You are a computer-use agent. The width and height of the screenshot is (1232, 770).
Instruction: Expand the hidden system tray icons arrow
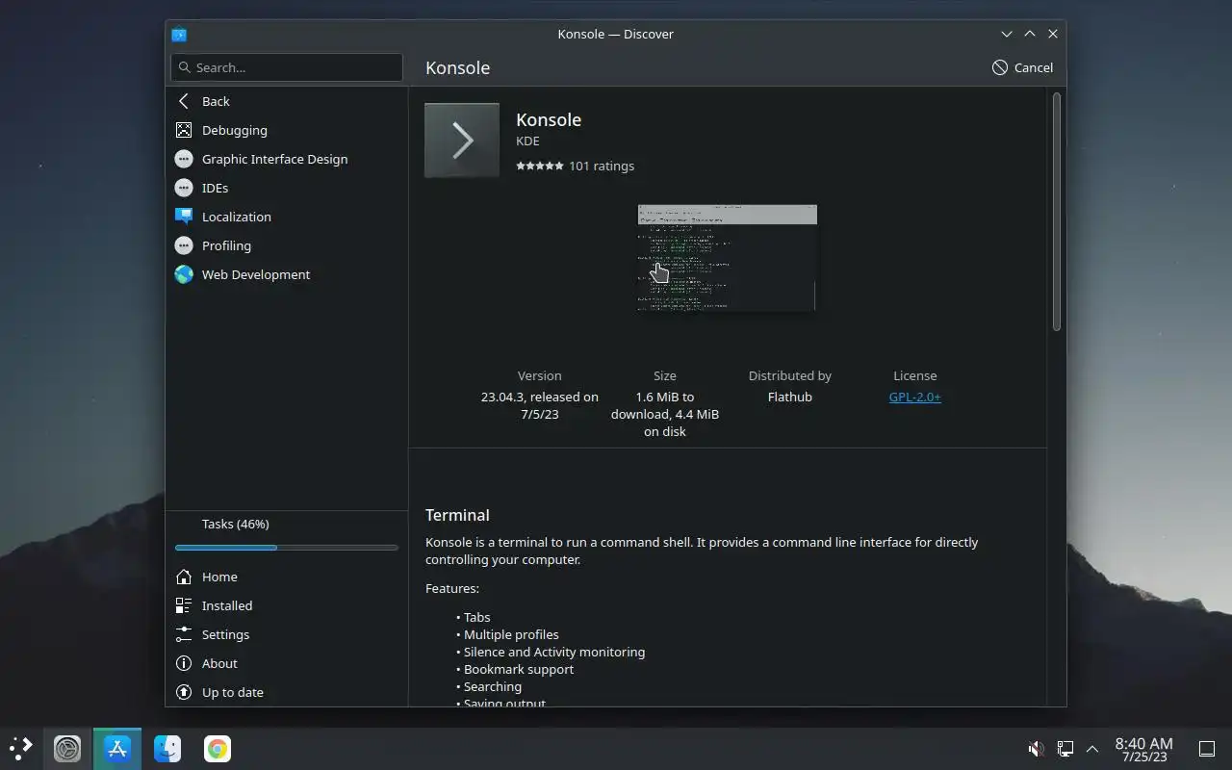tap(1092, 748)
